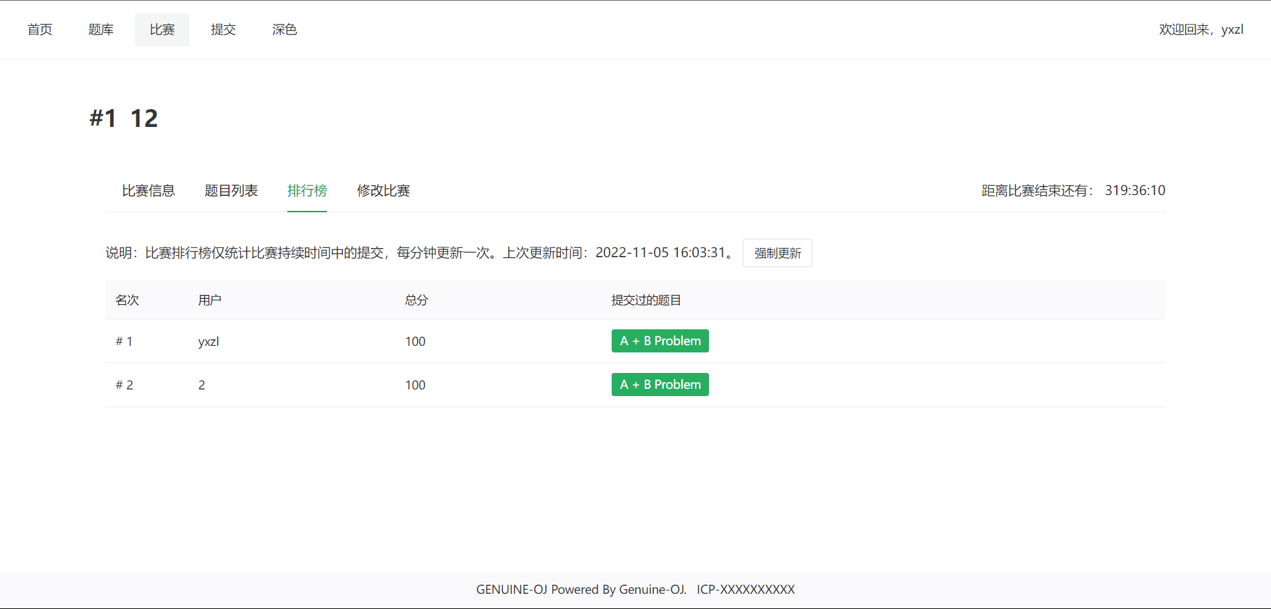
Task: Select the 排行榜 leaderboard tab
Action: pyautogui.click(x=307, y=191)
